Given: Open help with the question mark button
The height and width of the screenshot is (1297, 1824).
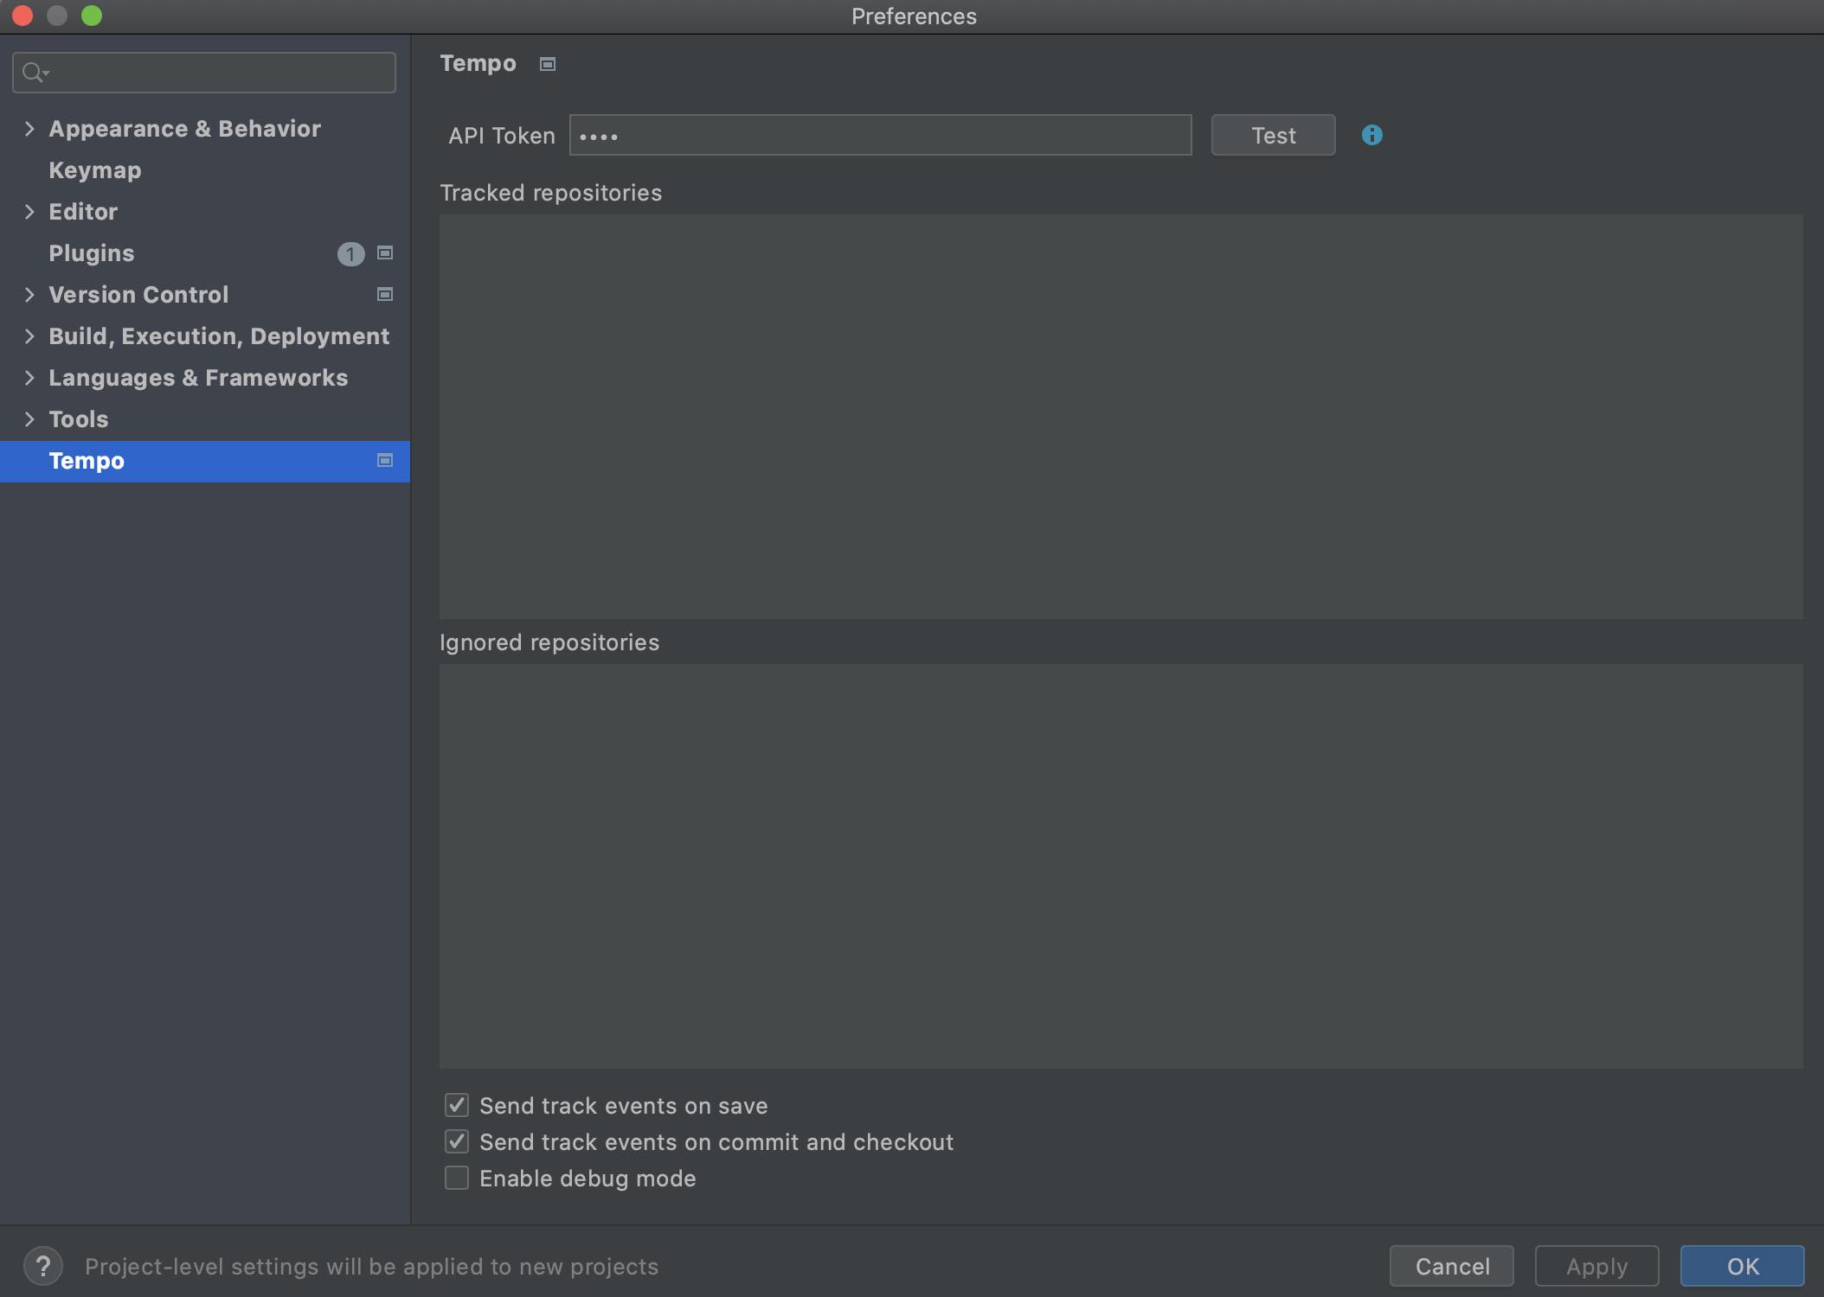Looking at the screenshot, I should pyautogui.click(x=43, y=1266).
